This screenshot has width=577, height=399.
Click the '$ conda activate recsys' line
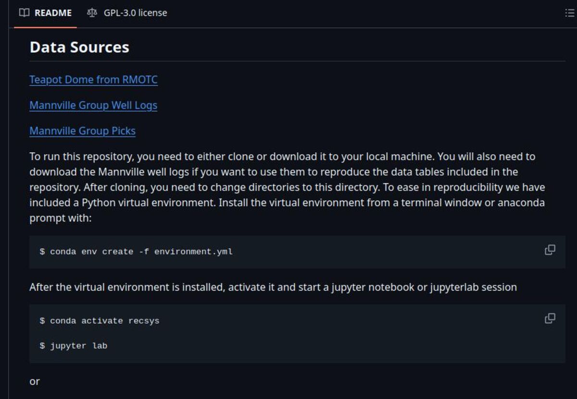coord(100,321)
